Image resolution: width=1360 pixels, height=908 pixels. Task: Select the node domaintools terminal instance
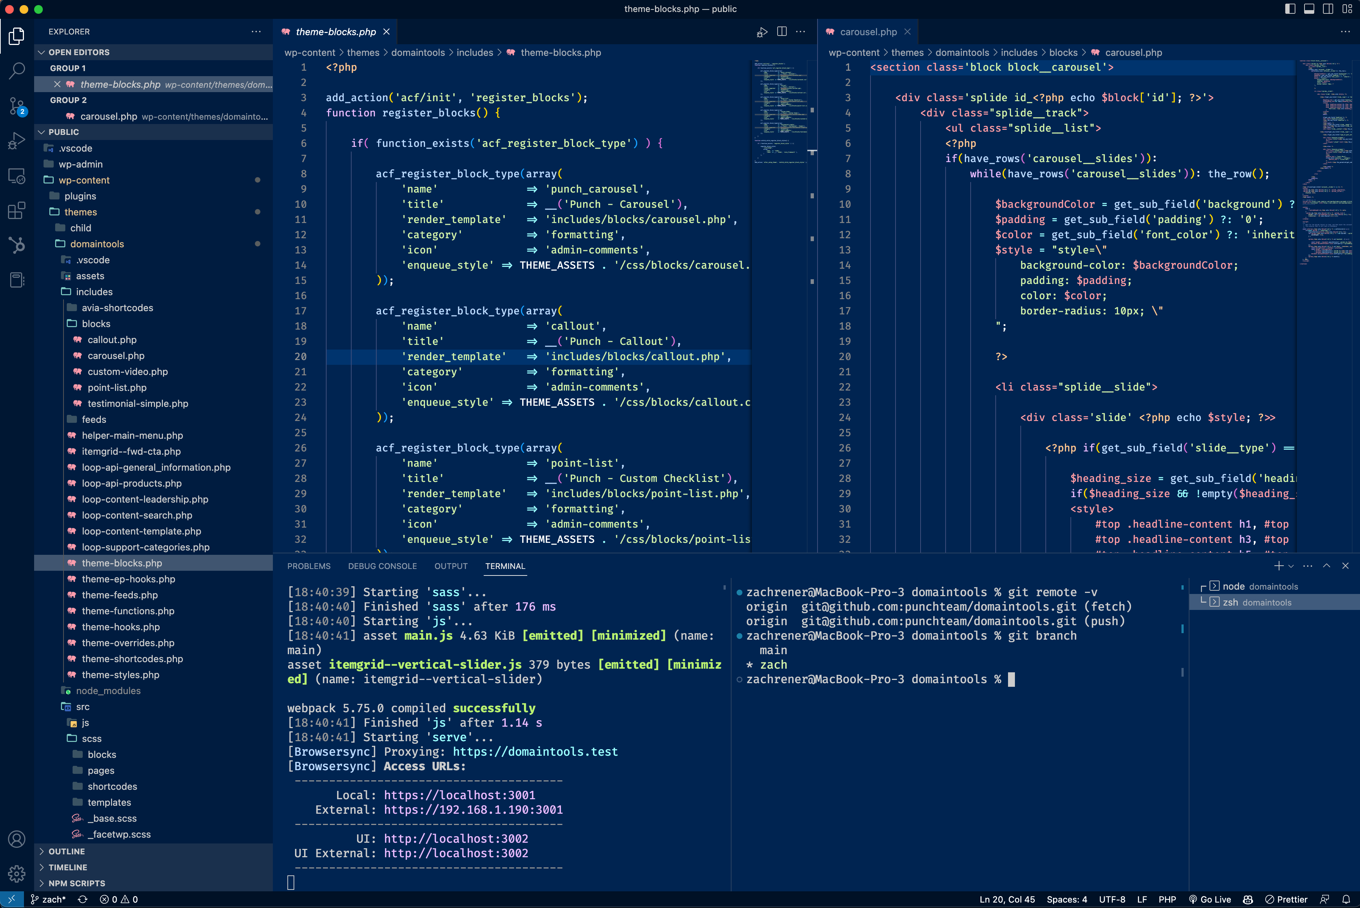[x=1274, y=587]
